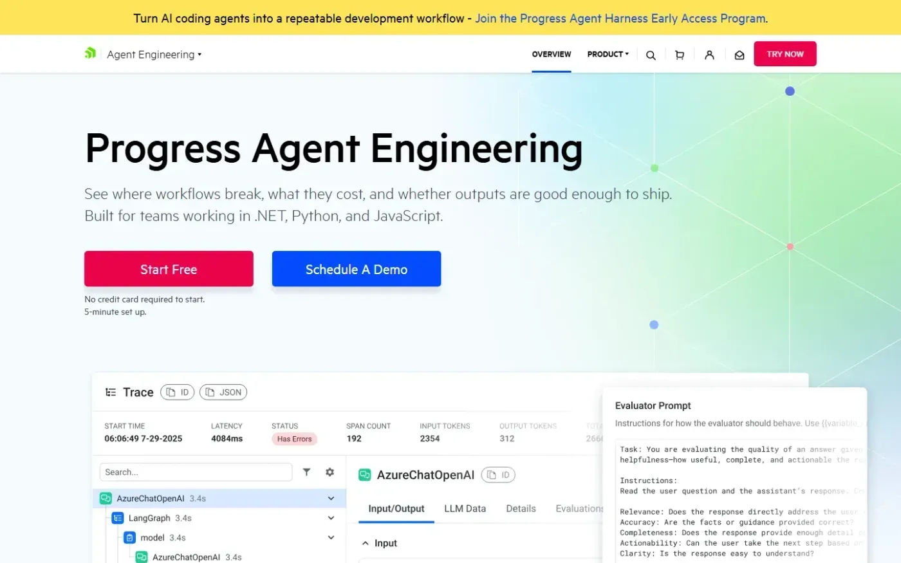
Task: Click the TRY NOW button
Action: click(785, 54)
